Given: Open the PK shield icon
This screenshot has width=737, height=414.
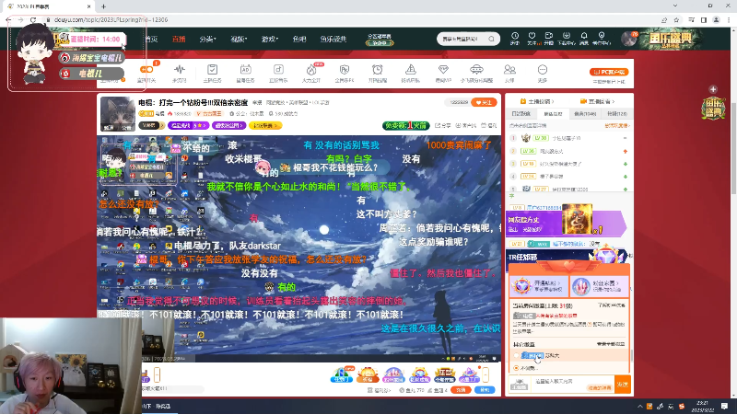Looking at the screenshot, I should [344, 70].
